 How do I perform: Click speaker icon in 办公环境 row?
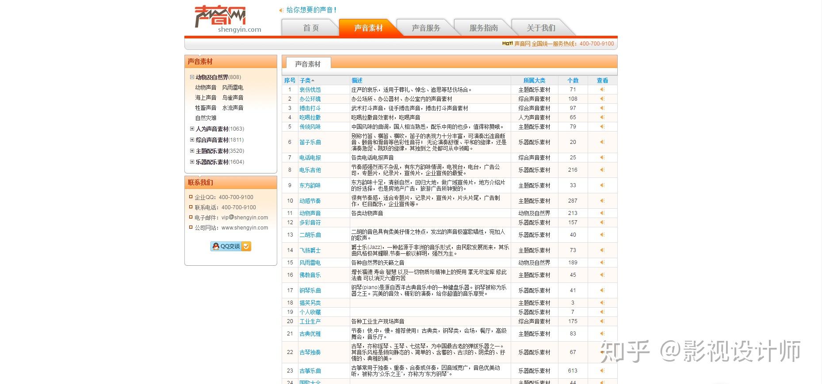click(x=602, y=99)
